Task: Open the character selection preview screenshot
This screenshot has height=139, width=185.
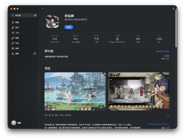Action: [139, 91]
